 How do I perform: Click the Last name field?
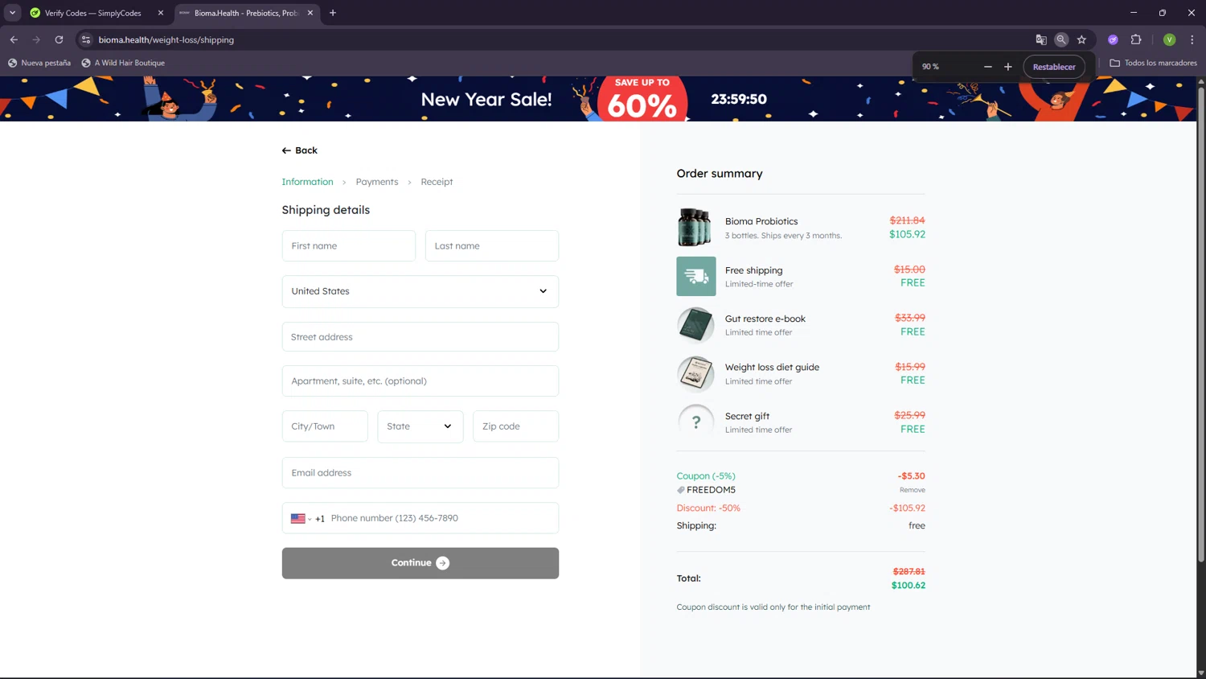pyautogui.click(x=491, y=246)
